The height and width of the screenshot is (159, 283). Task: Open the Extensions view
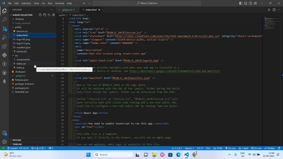[x=4, y=46]
